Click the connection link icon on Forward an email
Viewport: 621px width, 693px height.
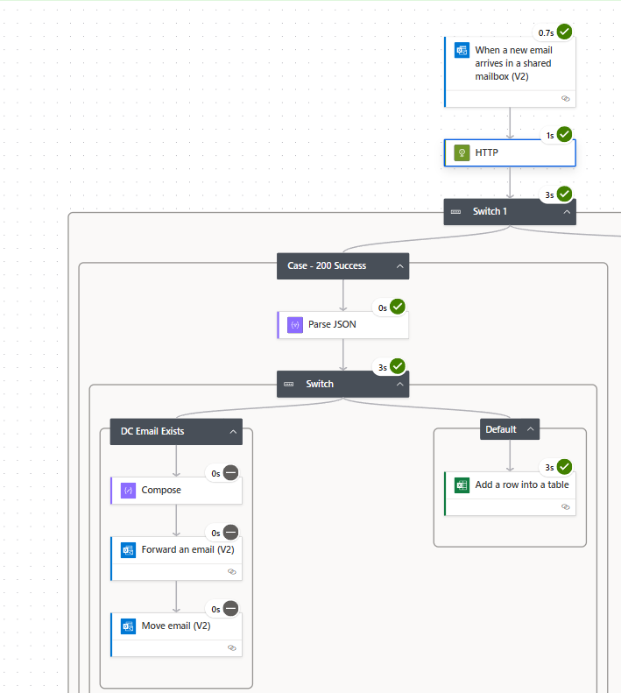232,571
